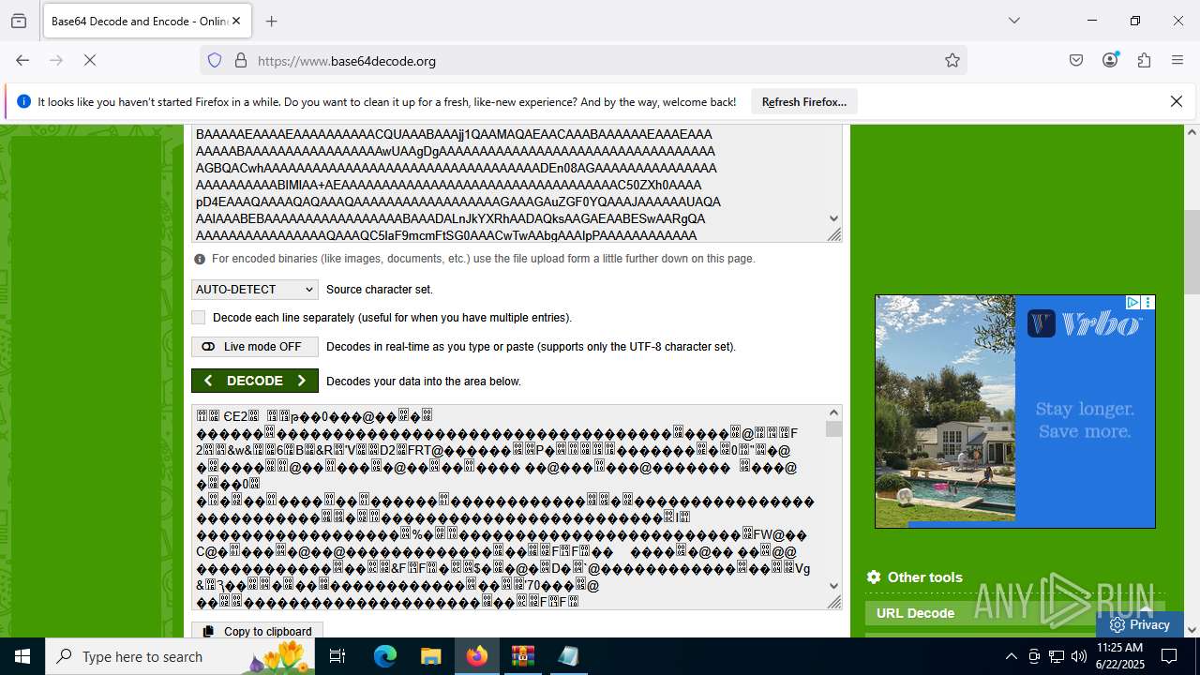Click the output area scrollbar up arrow
Viewport: 1200px width, 675px height.
tap(833, 412)
